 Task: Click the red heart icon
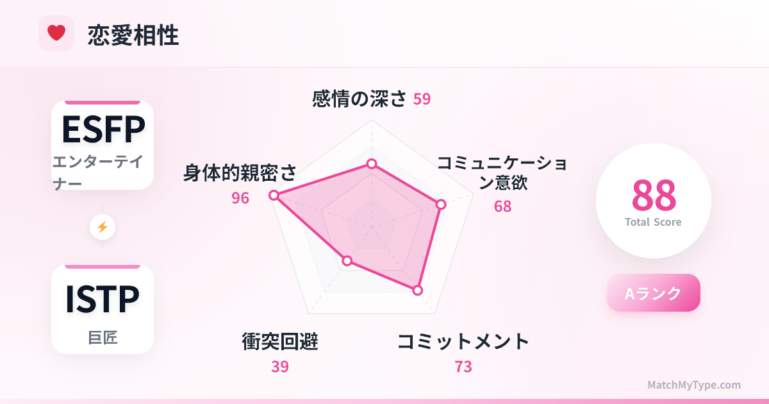pyautogui.click(x=56, y=33)
